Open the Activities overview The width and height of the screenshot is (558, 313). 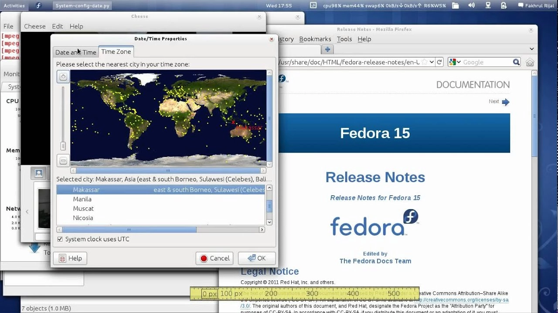coord(14,6)
